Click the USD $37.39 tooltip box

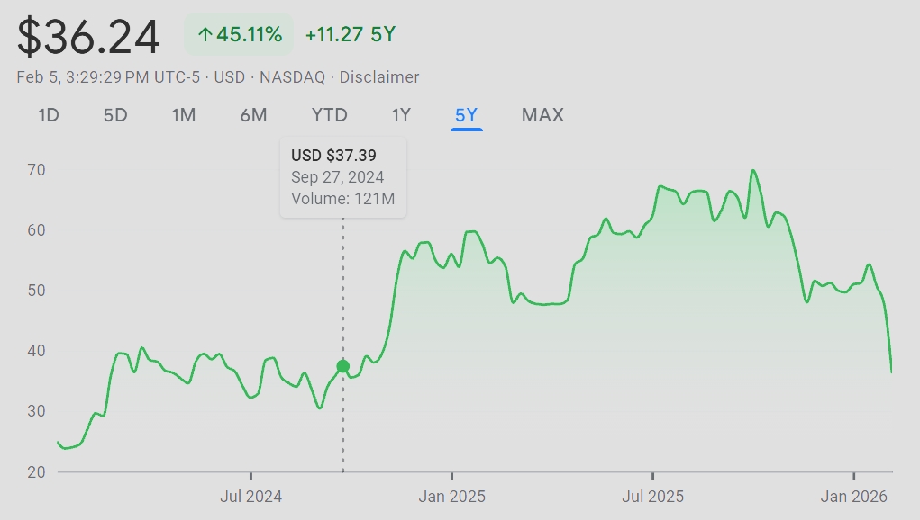(343, 177)
